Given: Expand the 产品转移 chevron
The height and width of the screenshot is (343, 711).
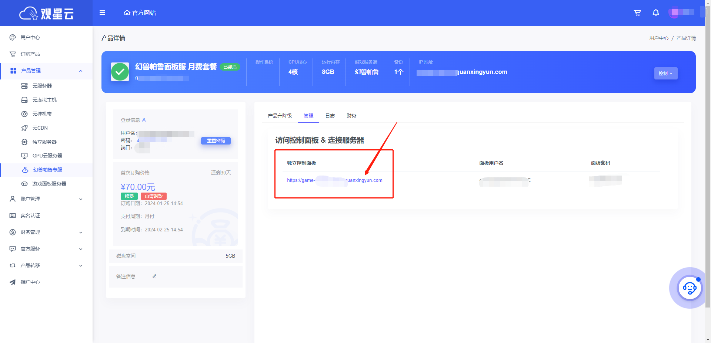Looking at the screenshot, I should tap(81, 266).
